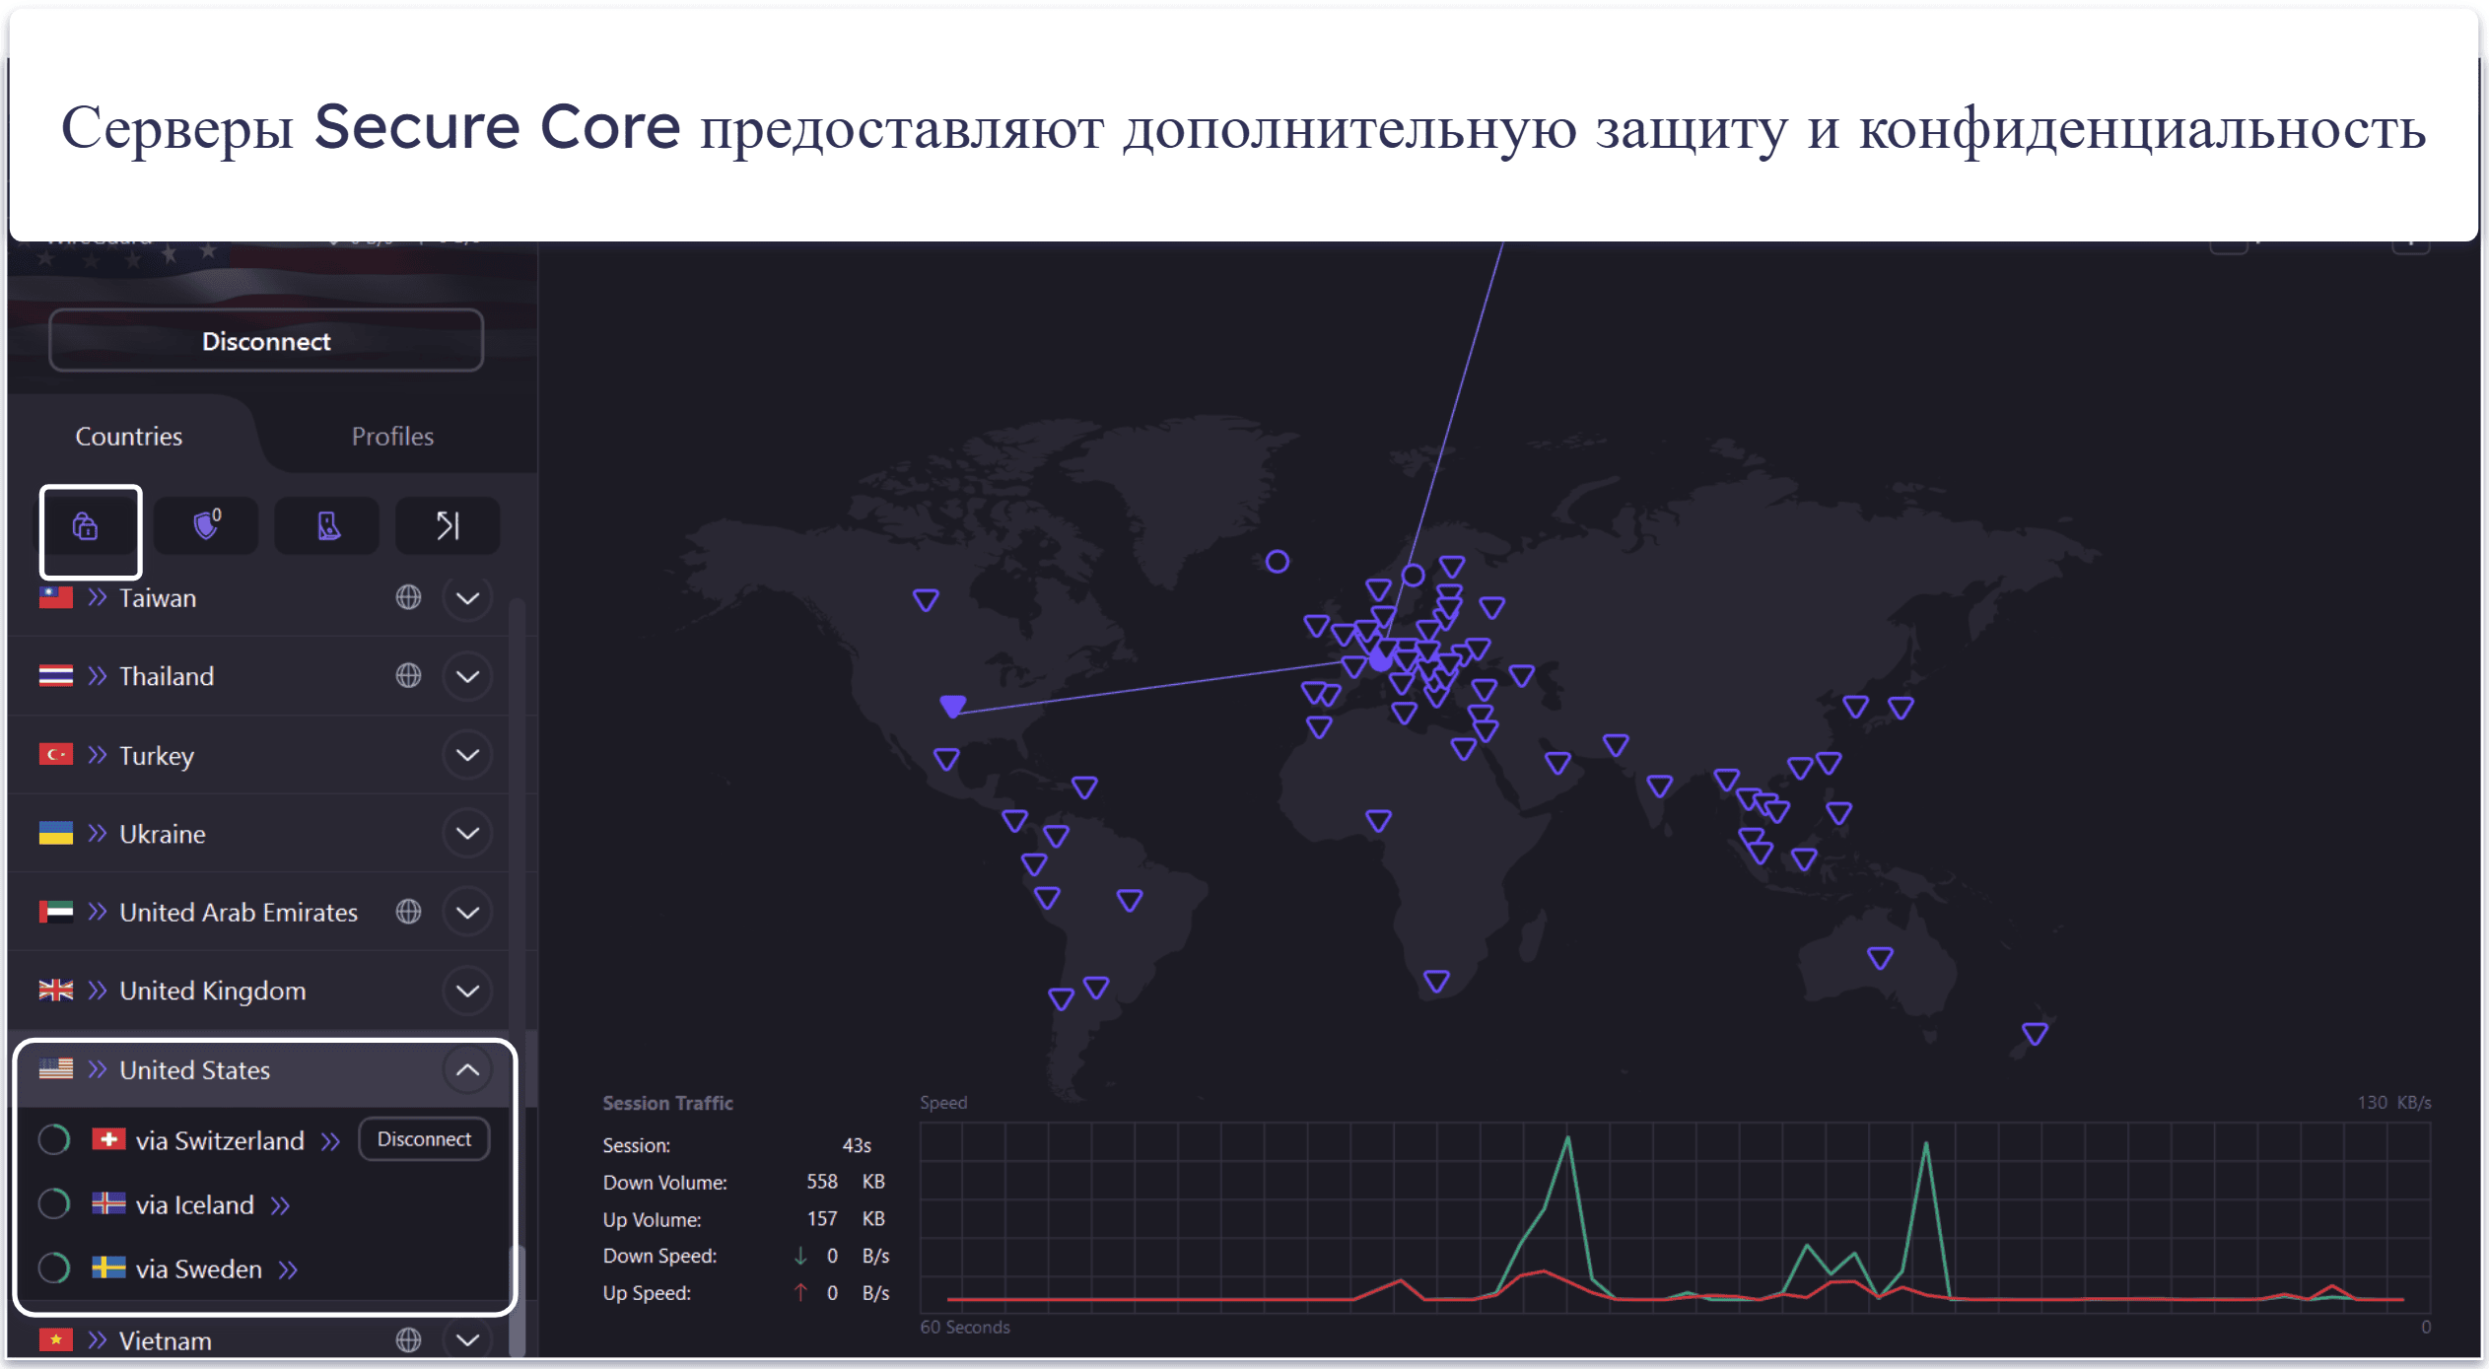Image resolution: width=2489 pixels, height=1369 pixels.
Task: Expand the Turkey server list
Action: coord(468,755)
